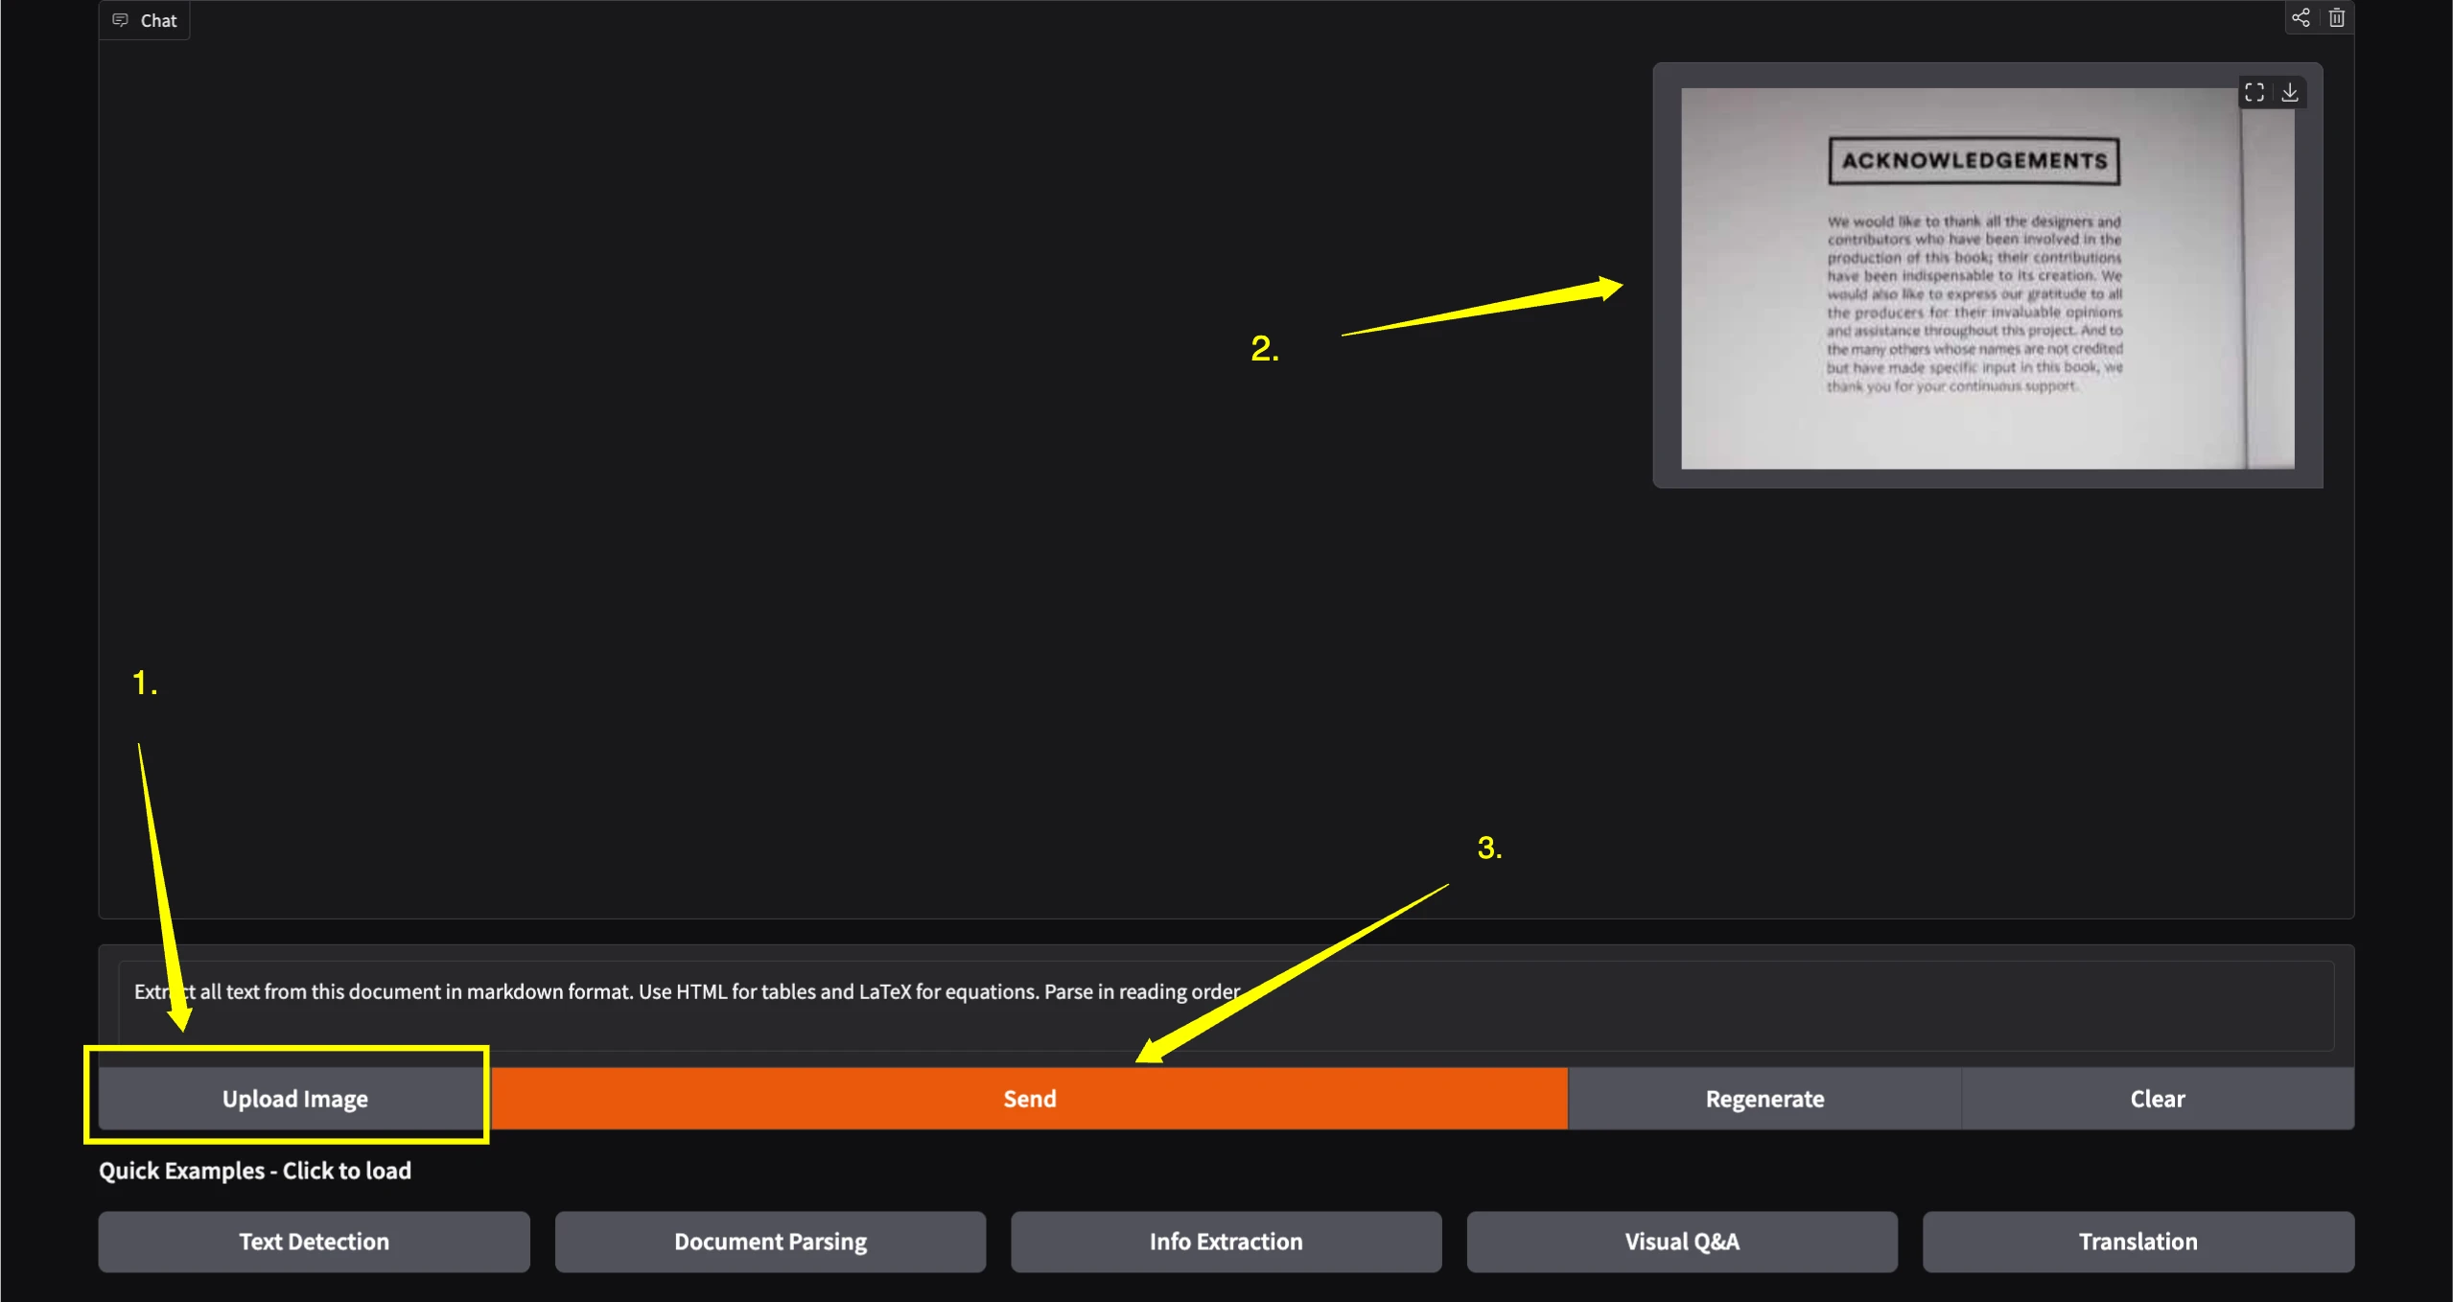Load the Text Detection quick example
This screenshot has height=1302, width=2453.
coord(314,1242)
